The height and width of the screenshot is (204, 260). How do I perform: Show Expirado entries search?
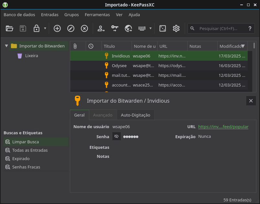coord(36,159)
